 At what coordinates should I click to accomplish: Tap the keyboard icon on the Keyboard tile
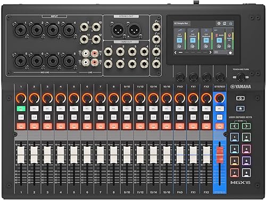coord(206,30)
